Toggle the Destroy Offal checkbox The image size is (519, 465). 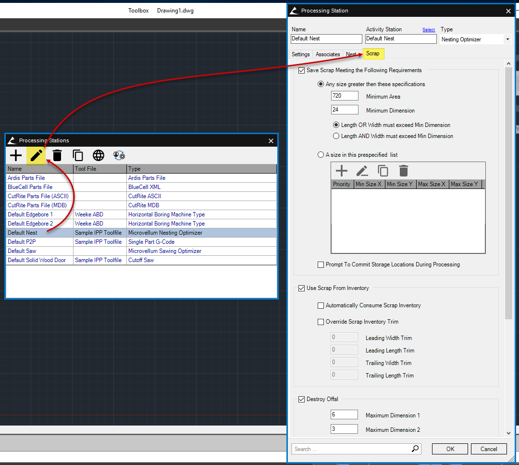click(x=302, y=399)
